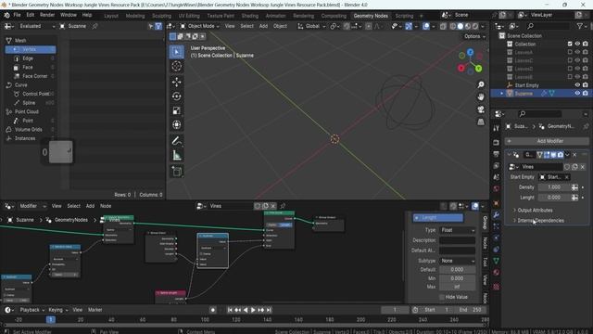Select the Move tool in viewport toolbar
593x334 pixels.
176,82
